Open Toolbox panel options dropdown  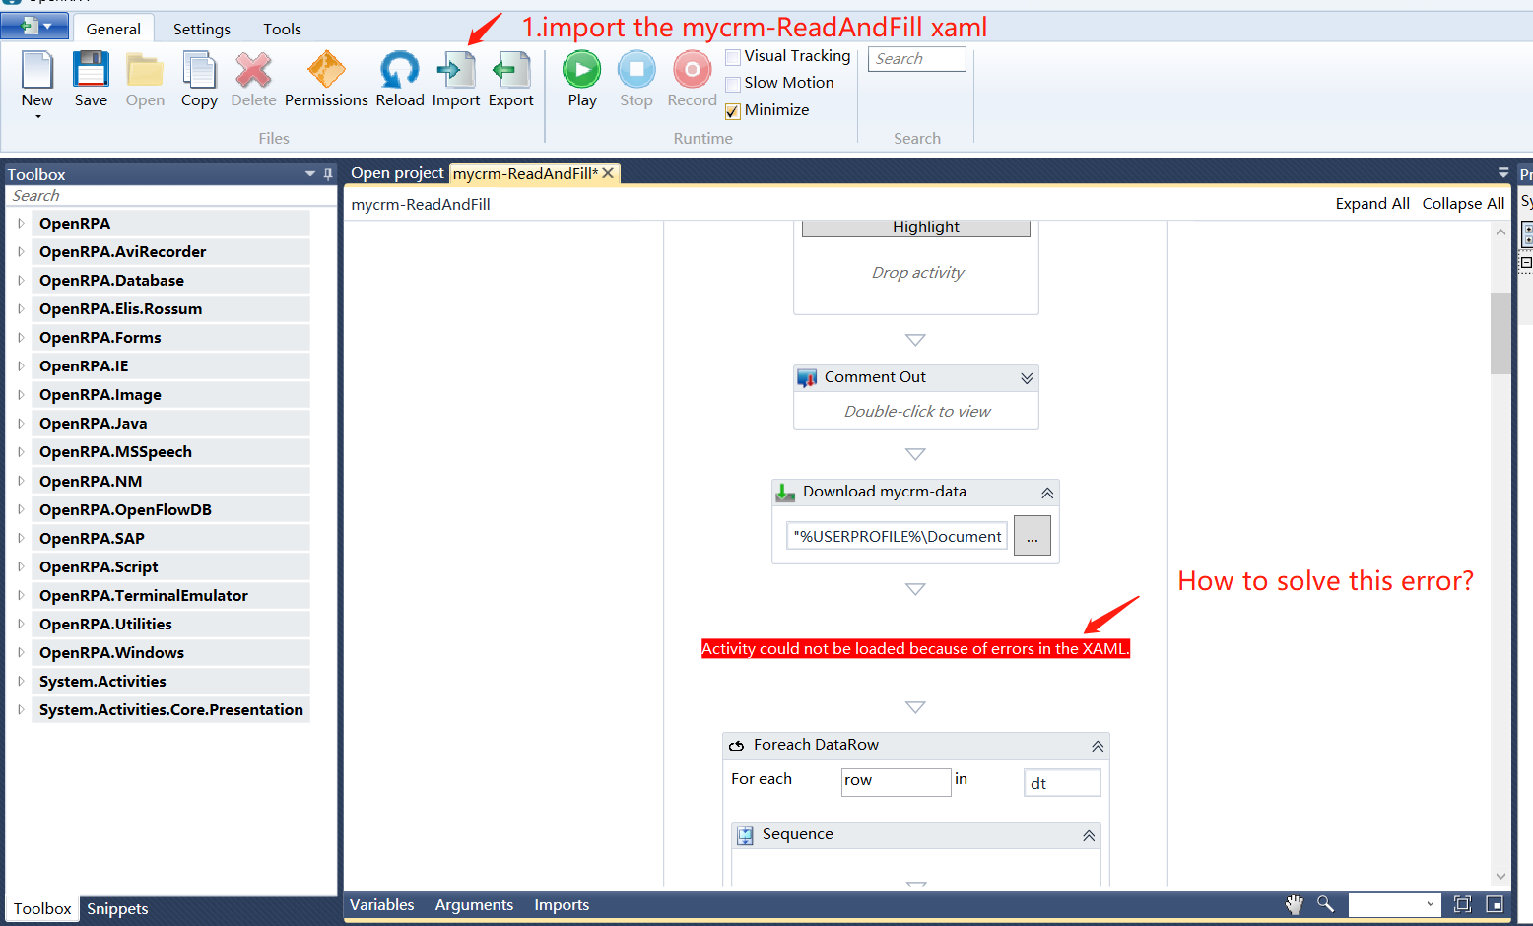point(310,174)
